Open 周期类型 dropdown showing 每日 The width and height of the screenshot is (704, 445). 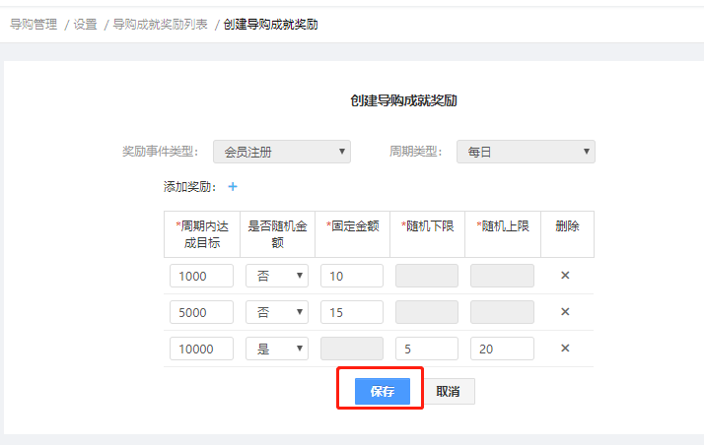pos(526,152)
